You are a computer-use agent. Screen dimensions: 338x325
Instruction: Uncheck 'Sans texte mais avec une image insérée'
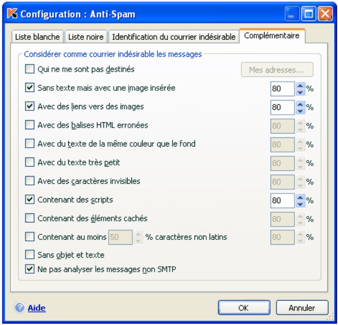click(x=30, y=88)
